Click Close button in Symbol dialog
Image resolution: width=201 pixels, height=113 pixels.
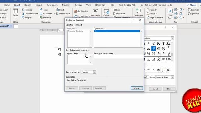(x=169, y=89)
